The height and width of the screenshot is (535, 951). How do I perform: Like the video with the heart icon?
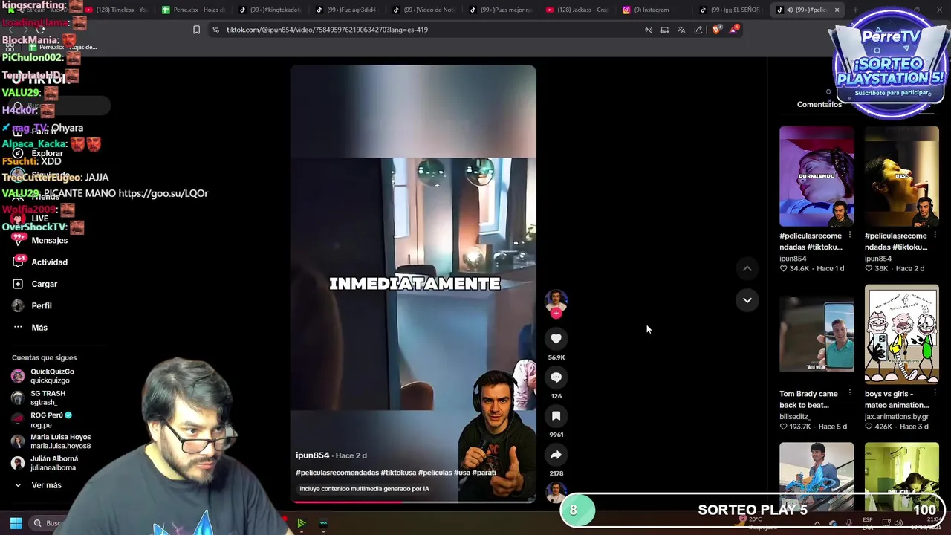(x=556, y=339)
